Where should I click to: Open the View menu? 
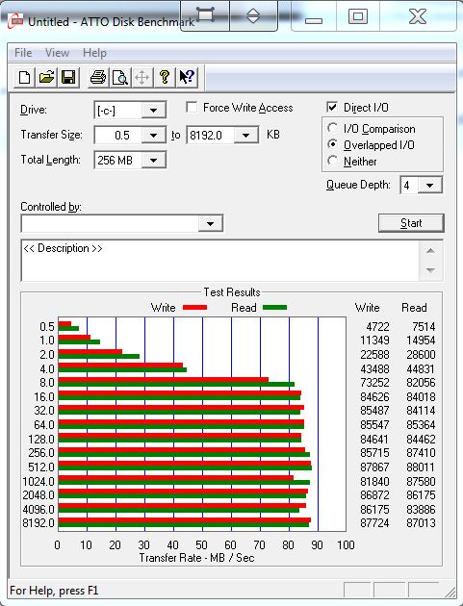[57, 53]
